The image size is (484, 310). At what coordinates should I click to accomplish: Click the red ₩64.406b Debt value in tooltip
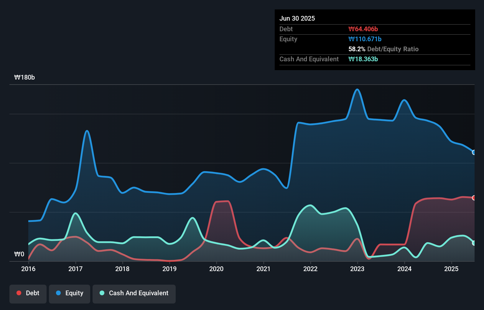[x=363, y=29]
